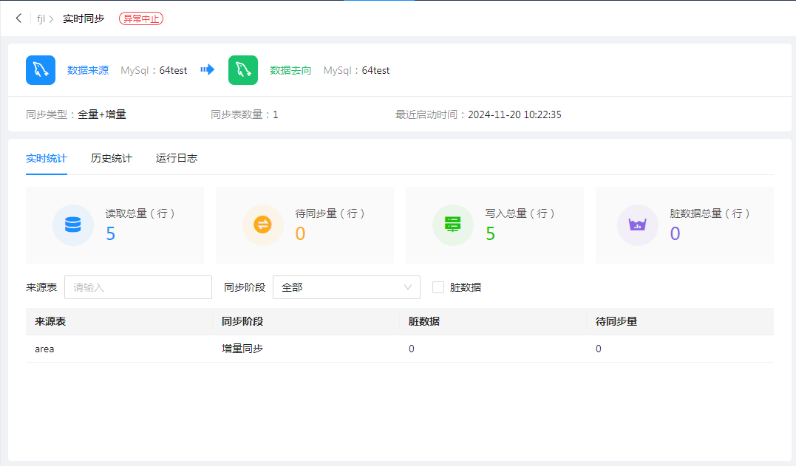Image resolution: width=796 pixels, height=466 pixels.
Task: Enable the 脏数据 checkbox filter
Action: 438,287
